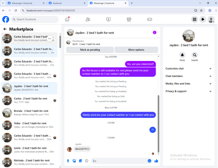
Task: Expand the Privacy & support section
Action: pyautogui.click(x=188, y=91)
